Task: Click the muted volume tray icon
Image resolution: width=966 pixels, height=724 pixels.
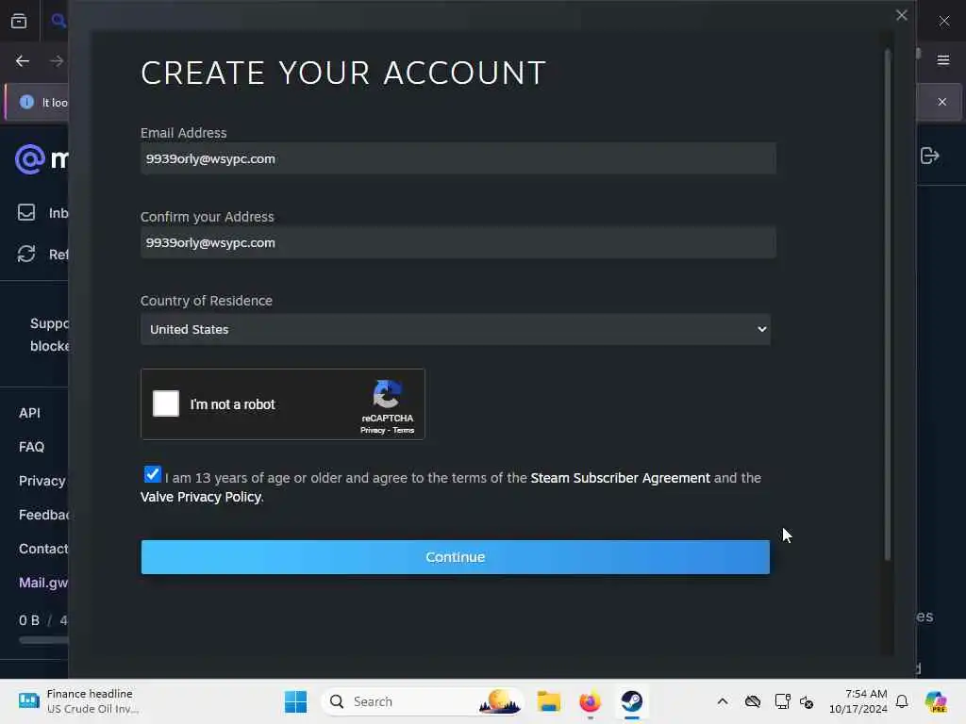Action: 807,701
